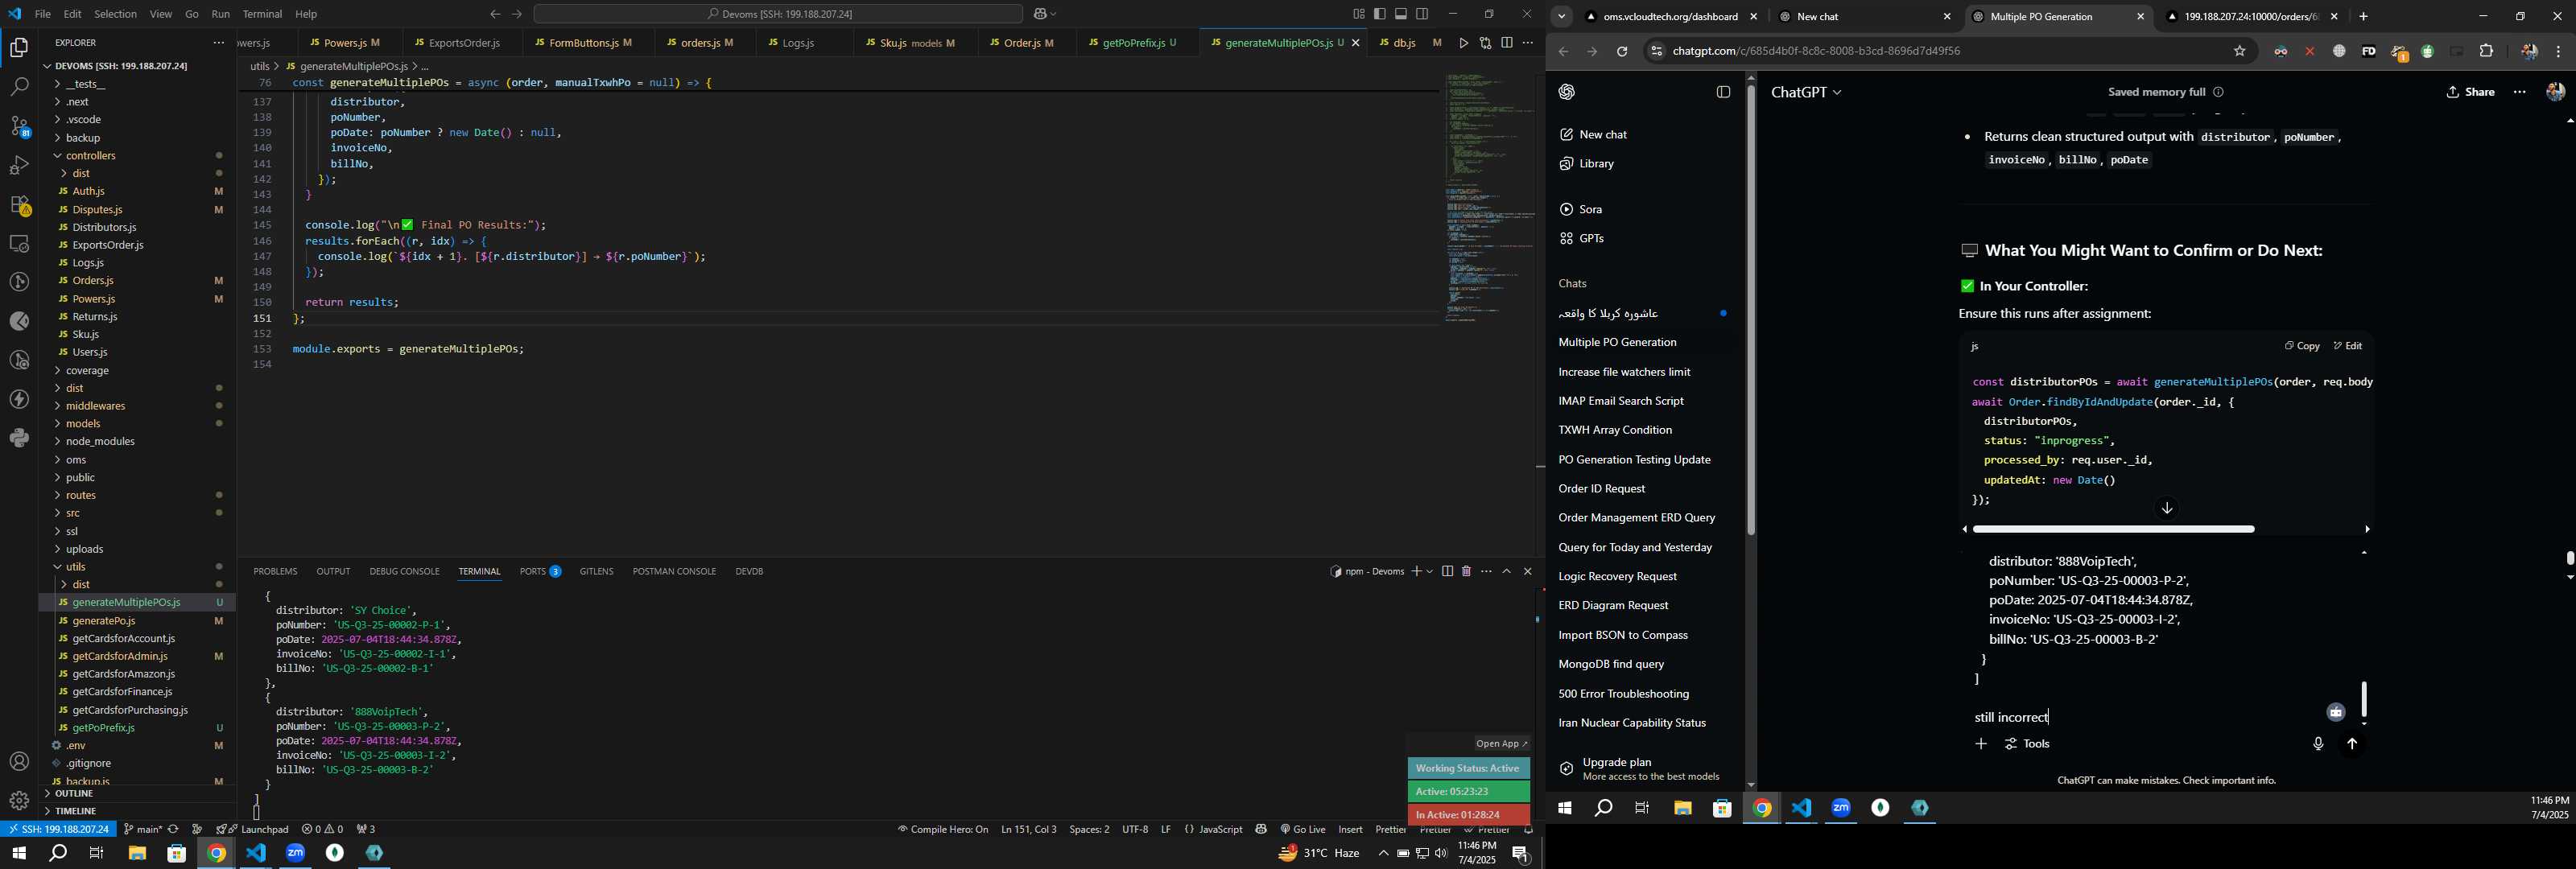Collapse the utils folder

click(x=136, y=567)
